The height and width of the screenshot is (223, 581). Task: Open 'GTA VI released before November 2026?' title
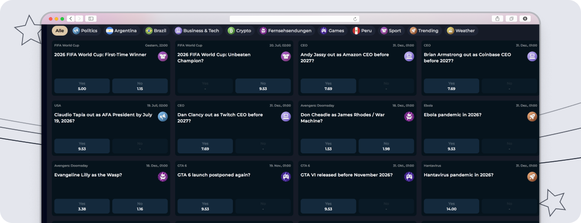(x=347, y=175)
